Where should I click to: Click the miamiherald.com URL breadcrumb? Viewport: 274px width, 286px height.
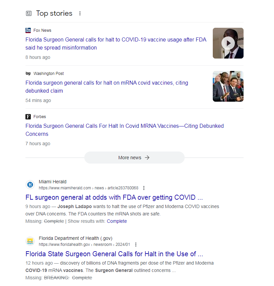88,188
